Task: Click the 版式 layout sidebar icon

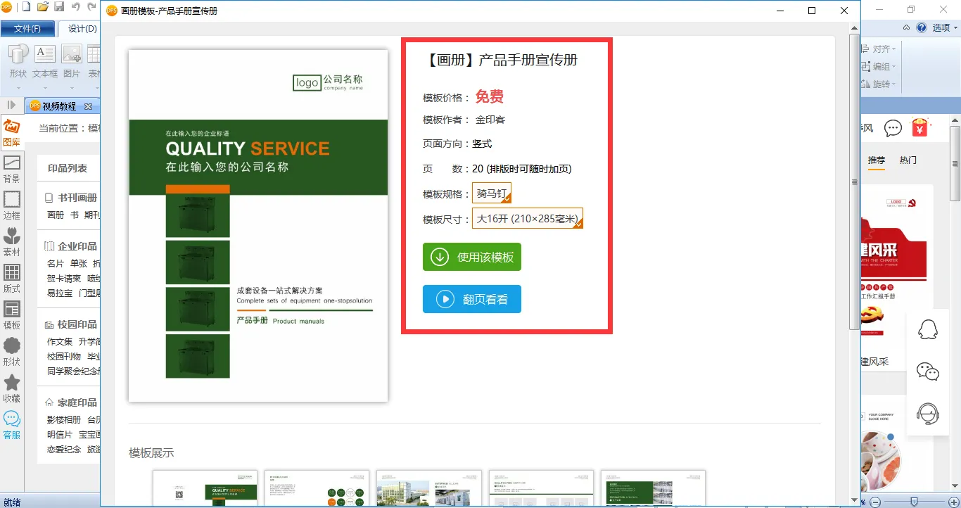Action: pos(12,279)
